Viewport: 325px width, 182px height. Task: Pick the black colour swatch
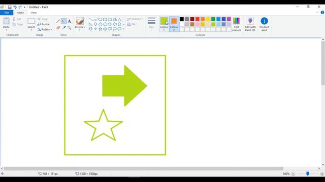coord(182,19)
